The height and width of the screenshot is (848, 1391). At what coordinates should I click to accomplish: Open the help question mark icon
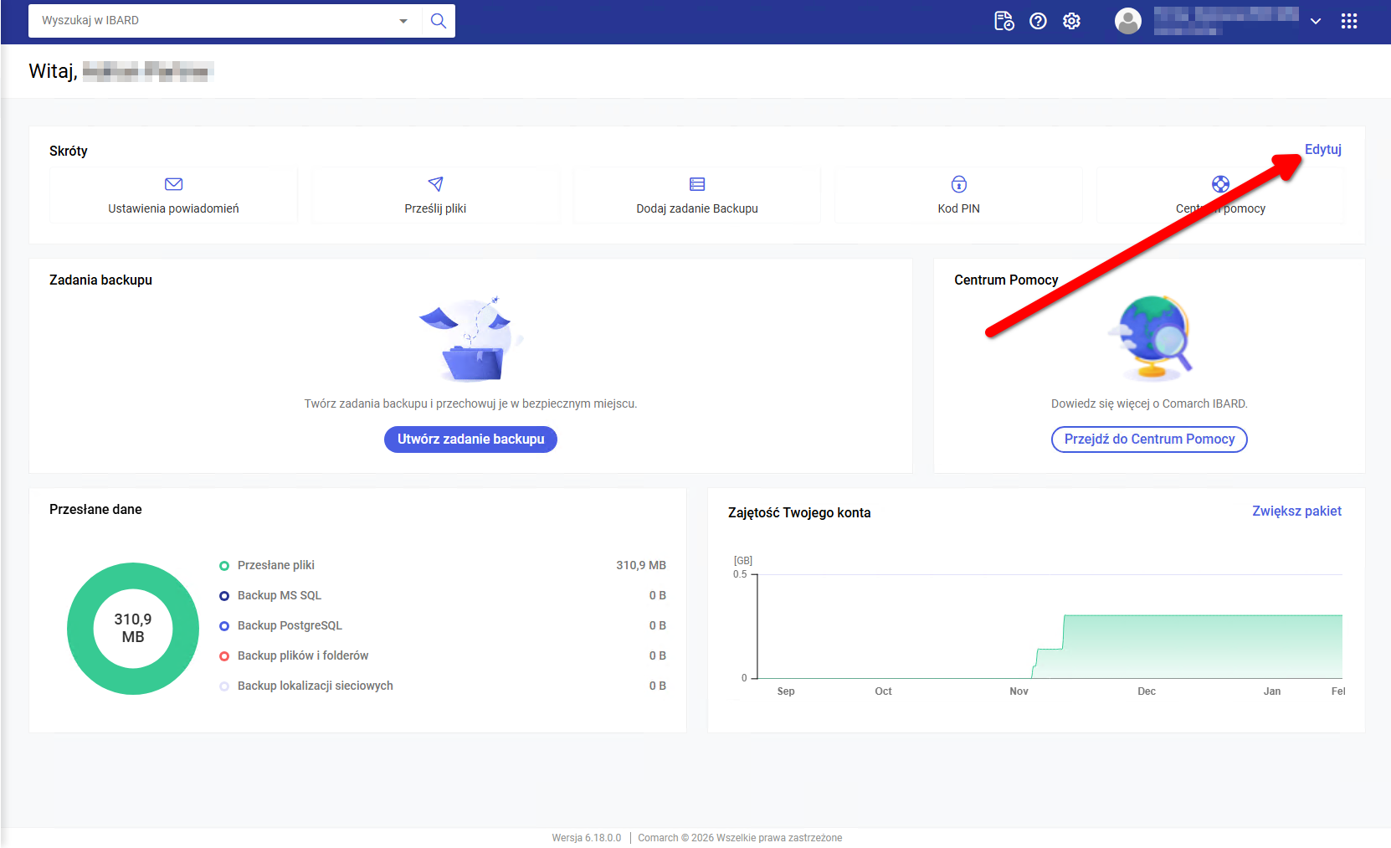coord(1038,21)
